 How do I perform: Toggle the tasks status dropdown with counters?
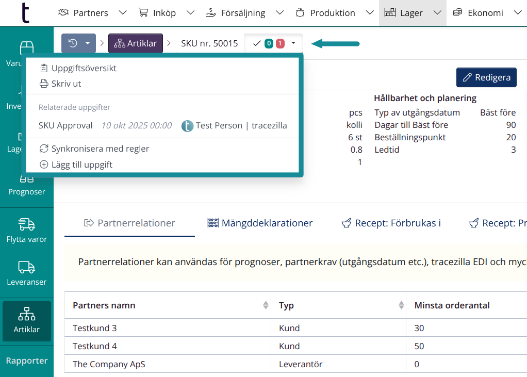tap(274, 43)
